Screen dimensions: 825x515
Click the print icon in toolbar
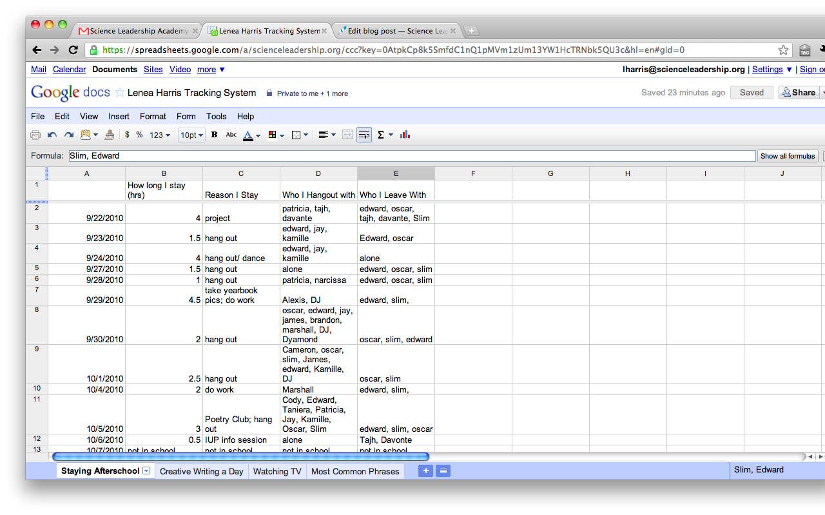[35, 135]
